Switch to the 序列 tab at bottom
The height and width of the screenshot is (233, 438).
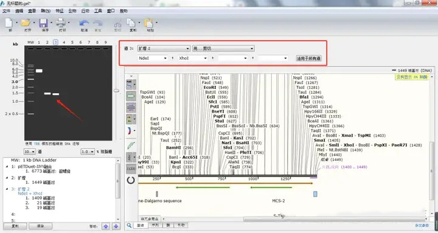tap(155, 225)
